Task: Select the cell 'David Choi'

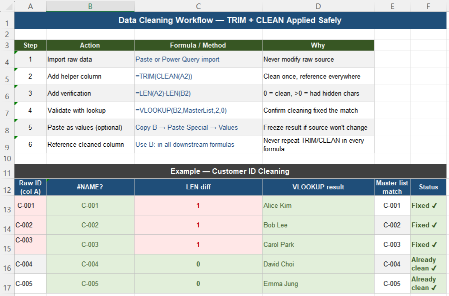Action: pos(318,264)
